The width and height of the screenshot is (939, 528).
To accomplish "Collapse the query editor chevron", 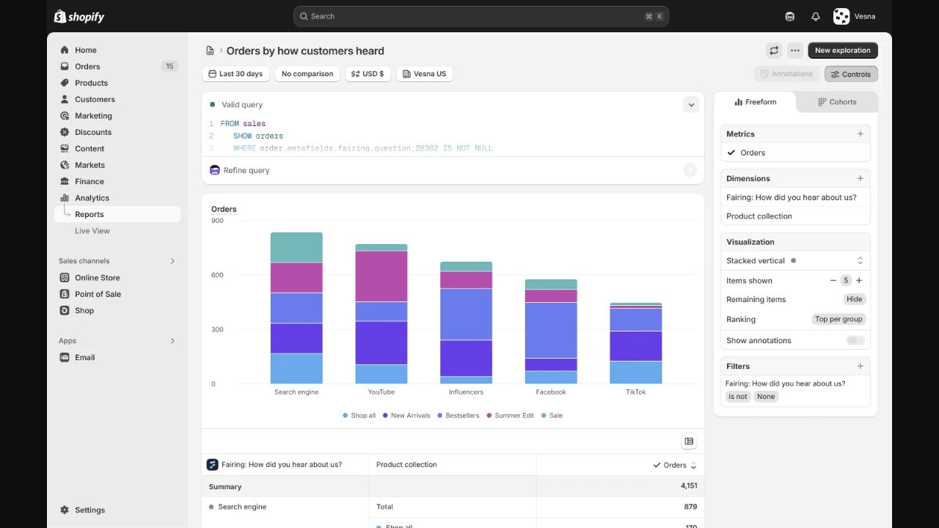I will coord(691,105).
